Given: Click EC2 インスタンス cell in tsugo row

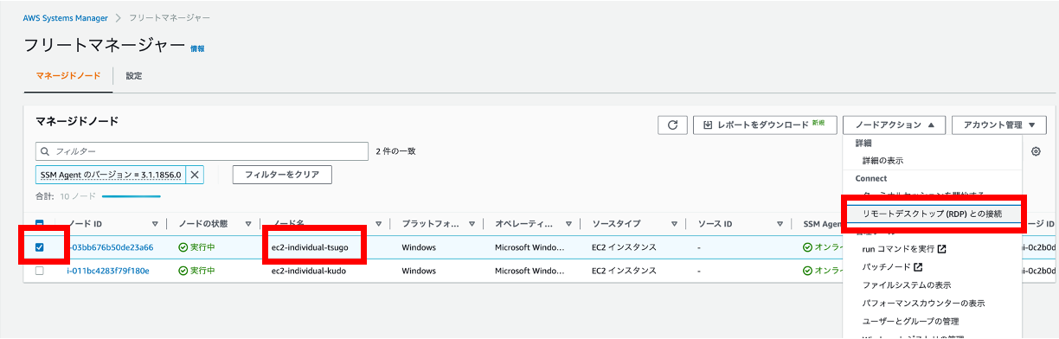Looking at the screenshot, I should point(624,247).
